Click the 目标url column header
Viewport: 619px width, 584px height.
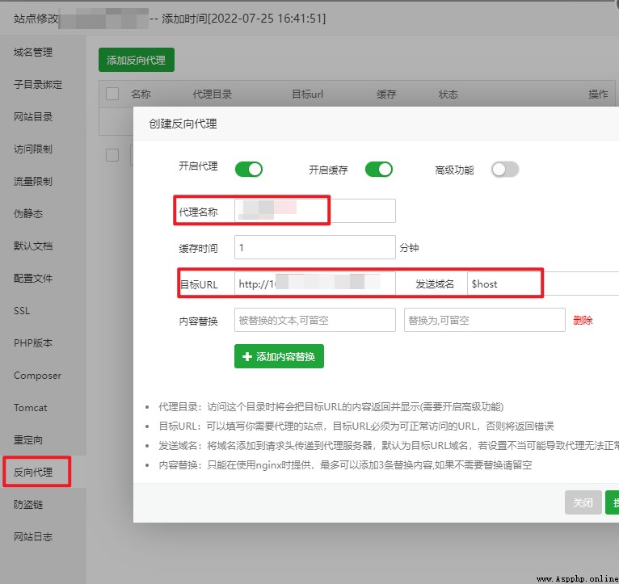coord(308,95)
